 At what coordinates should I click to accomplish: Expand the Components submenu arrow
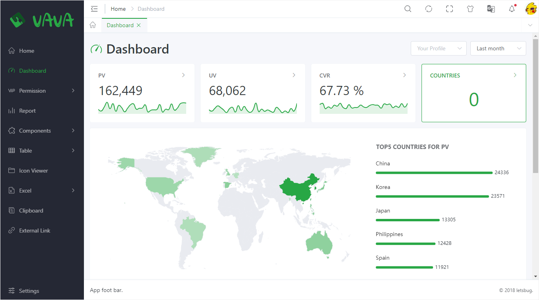(73, 131)
